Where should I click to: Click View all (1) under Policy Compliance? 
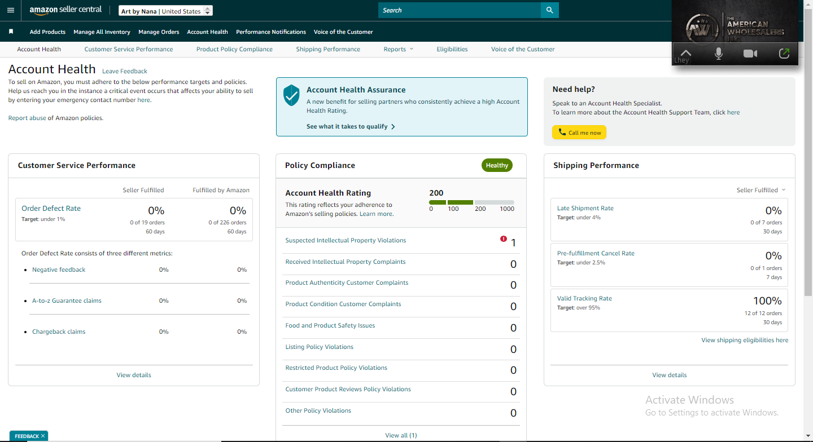point(401,435)
